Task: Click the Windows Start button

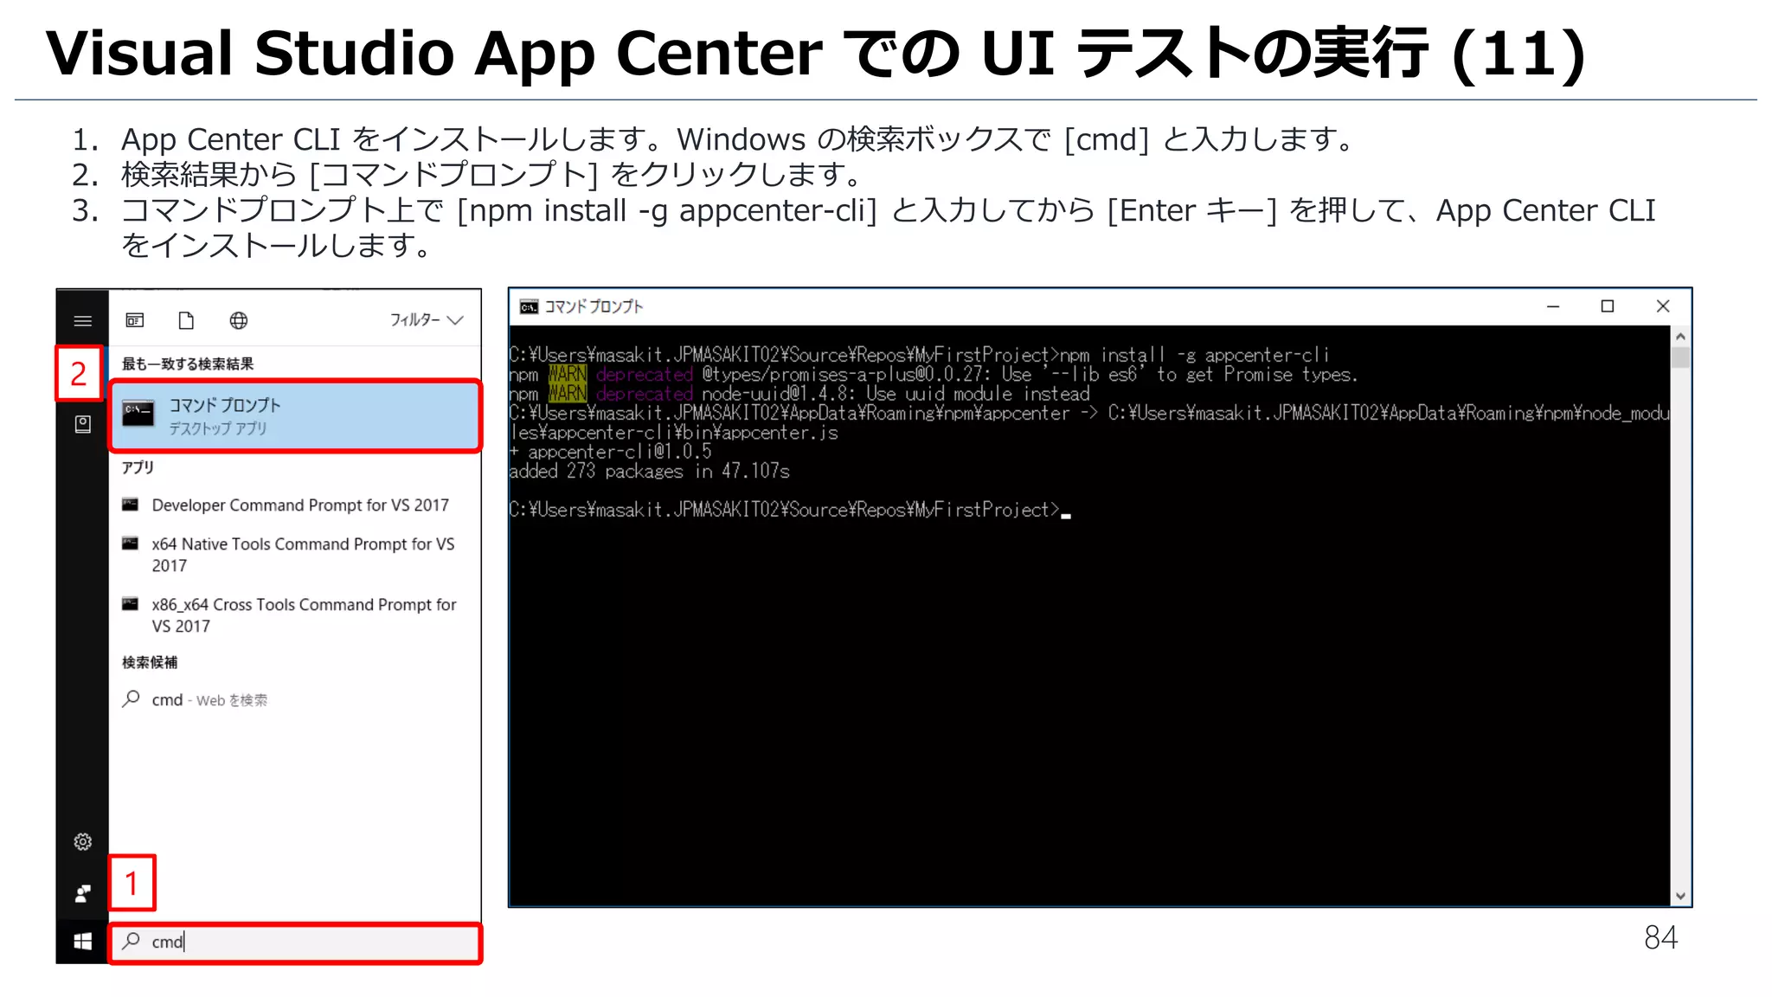Action: 83,942
